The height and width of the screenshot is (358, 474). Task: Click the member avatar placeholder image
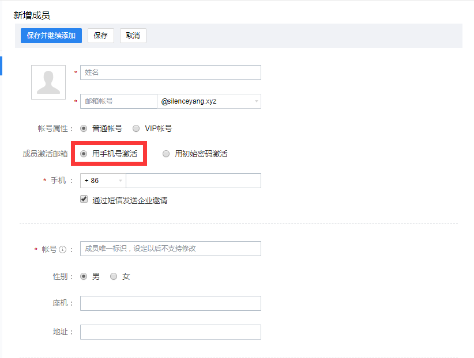pyautogui.click(x=48, y=82)
